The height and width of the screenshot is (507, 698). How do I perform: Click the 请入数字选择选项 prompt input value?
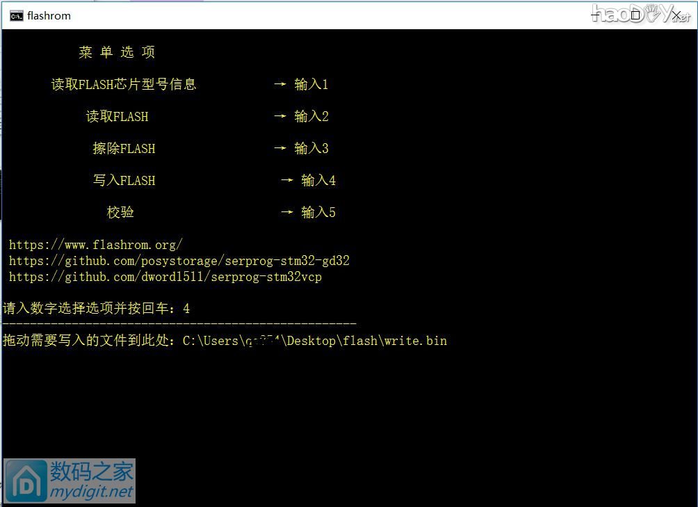[186, 309]
